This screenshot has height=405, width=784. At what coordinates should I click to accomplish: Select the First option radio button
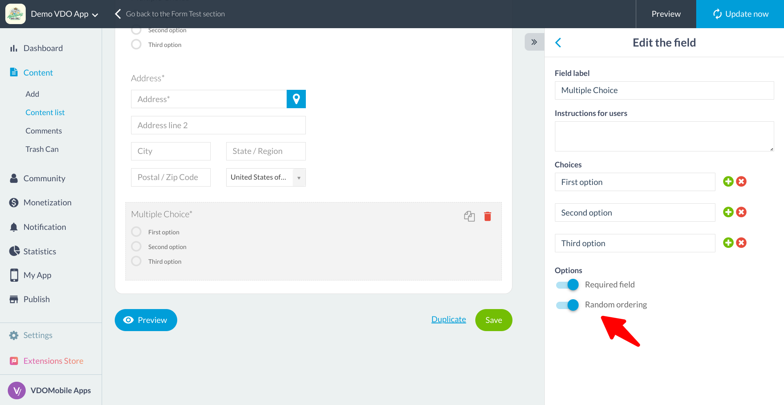pyautogui.click(x=136, y=232)
